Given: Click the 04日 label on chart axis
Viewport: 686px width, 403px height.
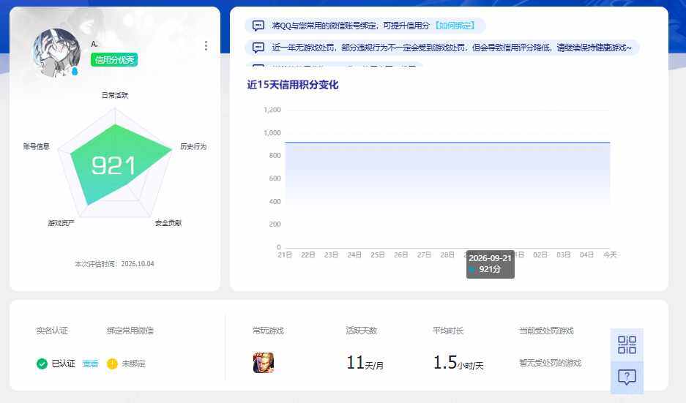Looking at the screenshot, I should pos(586,255).
